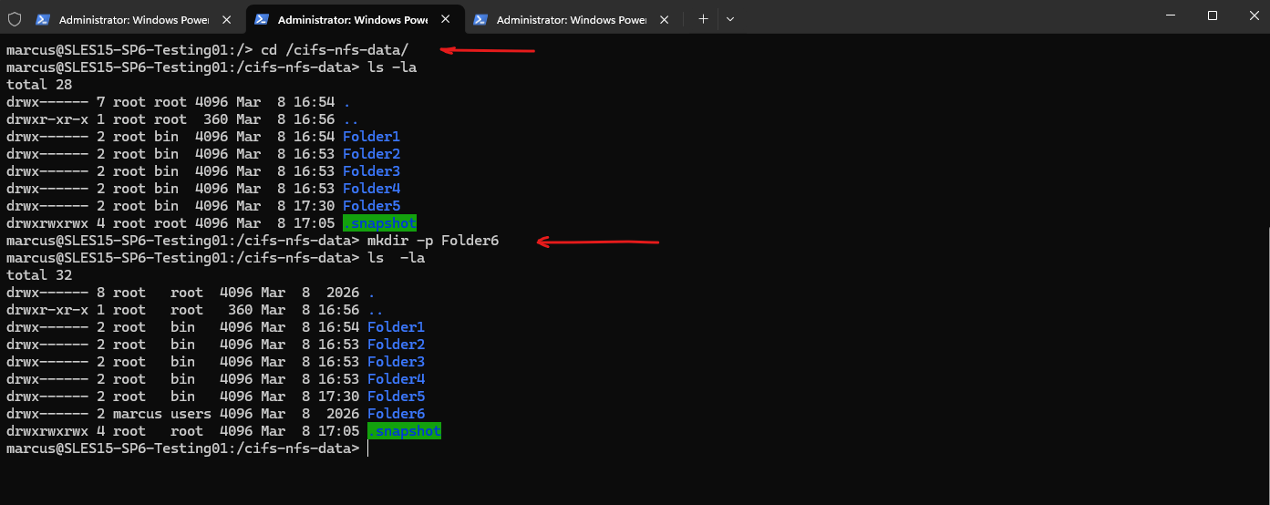The height and width of the screenshot is (505, 1270).
Task: Click Folder3 in the listing under total 32
Action: [397, 362]
